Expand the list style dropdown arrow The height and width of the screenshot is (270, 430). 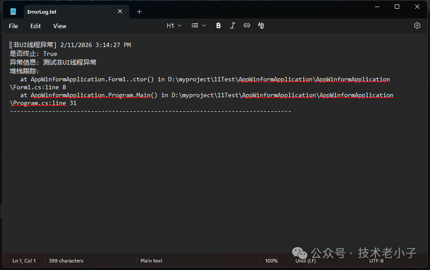coord(204,26)
